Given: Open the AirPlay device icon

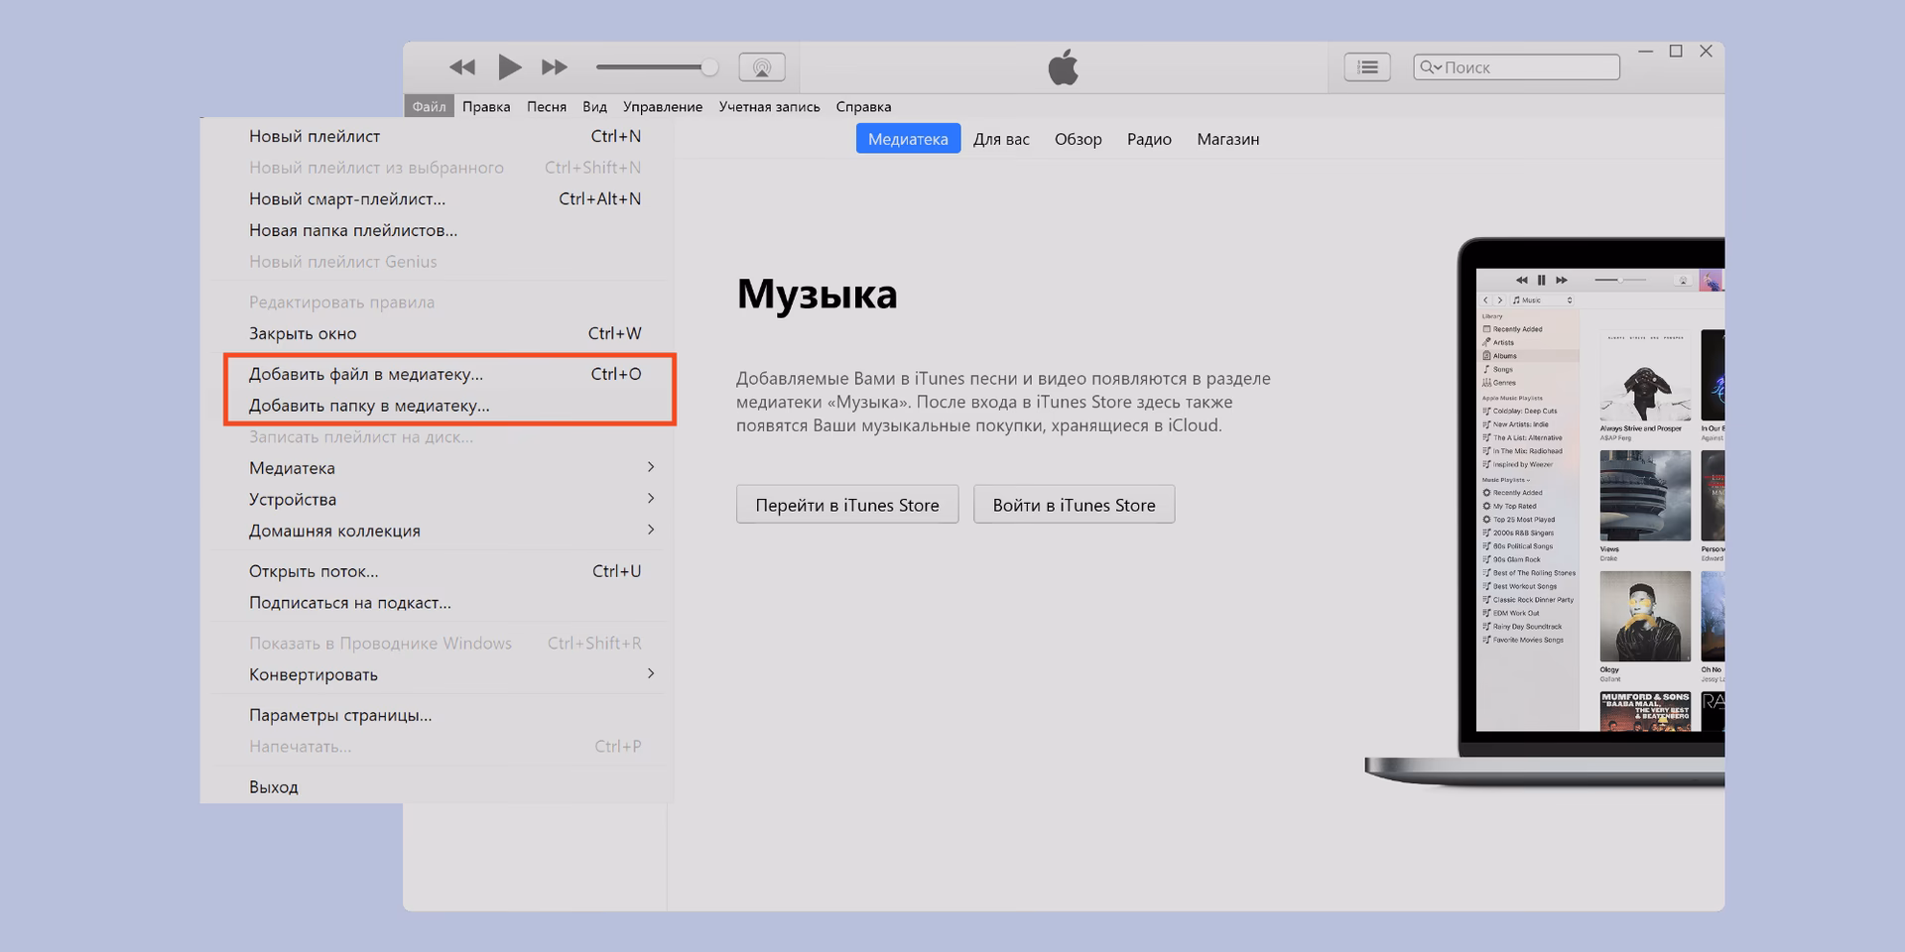Looking at the screenshot, I should [x=761, y=66].
